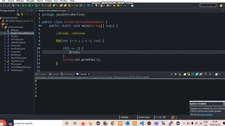
Task: Click Back navigation arrow in toolbar
Action: click(x=118, y=6)
